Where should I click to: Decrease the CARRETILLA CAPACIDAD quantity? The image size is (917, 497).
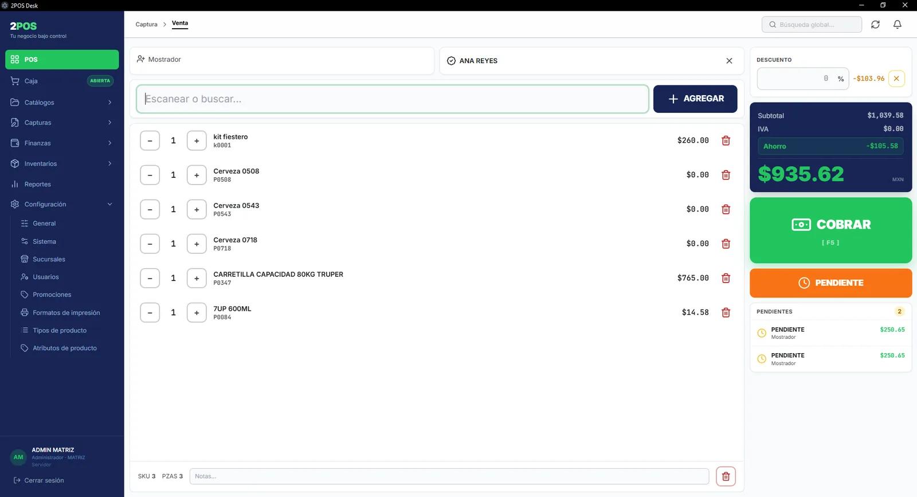tap(150, 278)
